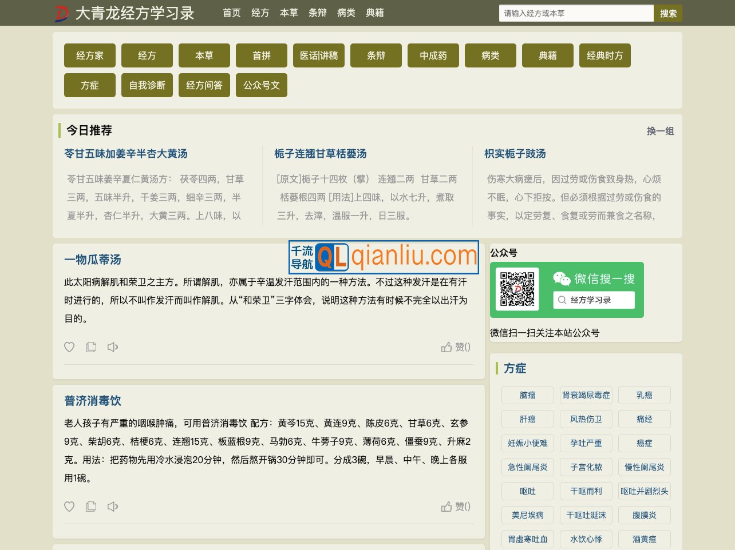Click the magnifier icon beside 经方学习录
Viewport: 735px width, 550px height.
[562, 300]
